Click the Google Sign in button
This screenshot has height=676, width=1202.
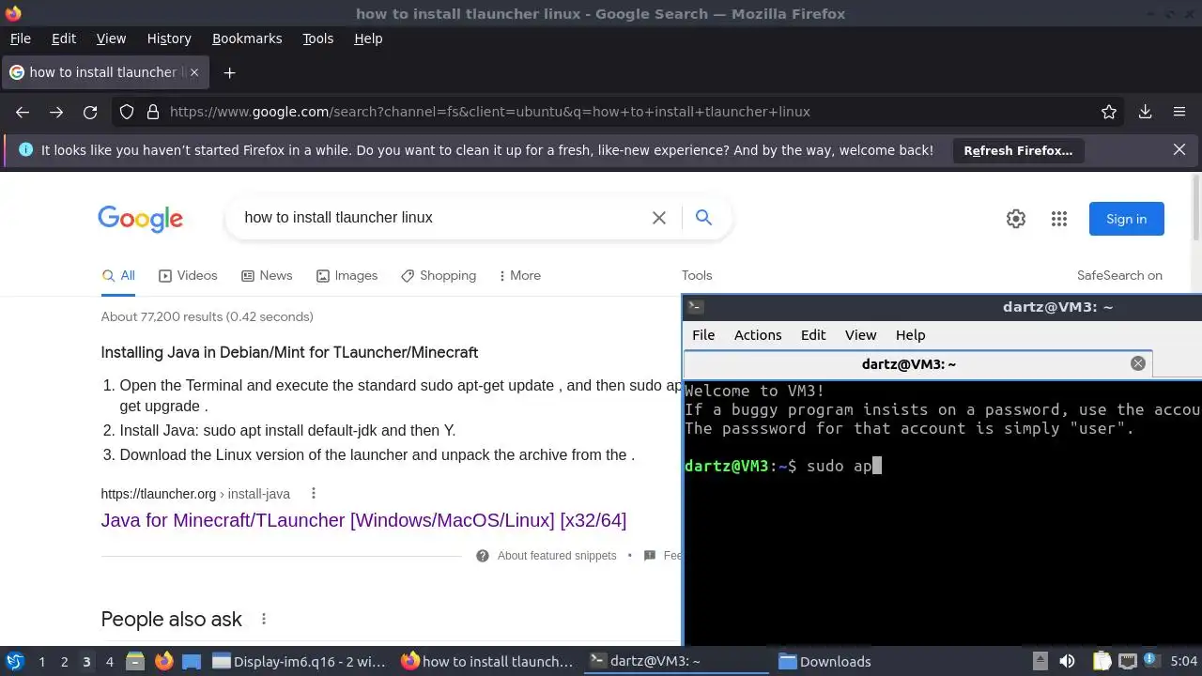[1127, 219]
